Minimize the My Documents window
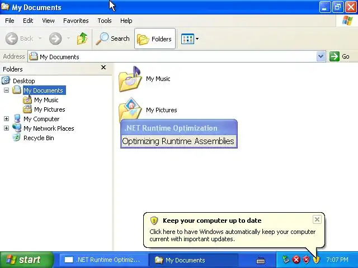 (324, 7)
